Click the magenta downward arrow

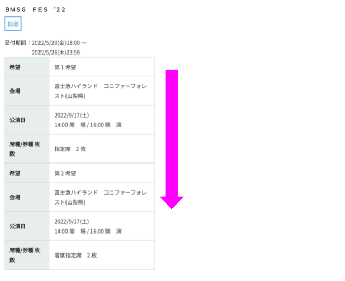click(171, 139)
